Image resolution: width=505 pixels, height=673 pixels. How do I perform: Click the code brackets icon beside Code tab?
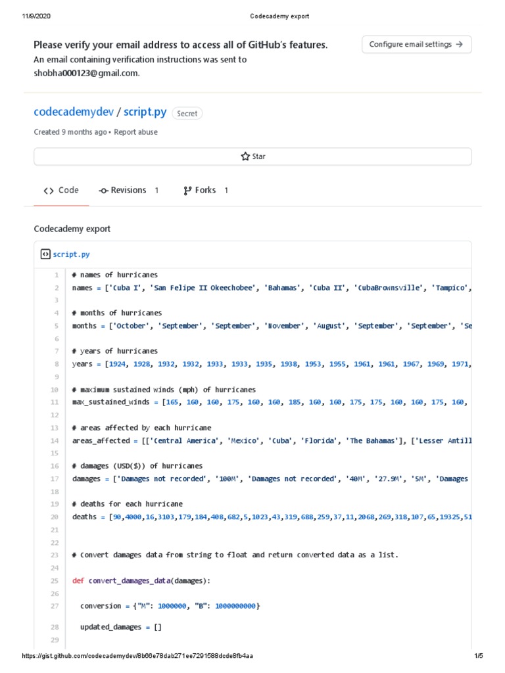(49, 191)
